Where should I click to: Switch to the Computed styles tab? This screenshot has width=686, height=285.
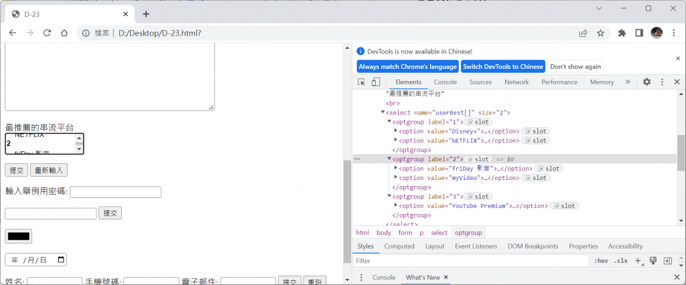[399, 246]
